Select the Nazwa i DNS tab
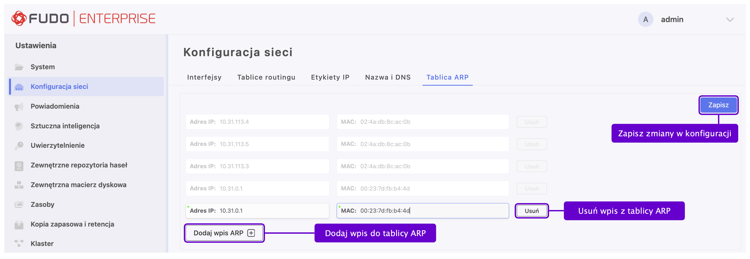The image size is (750, 259). click(x=388, y=77)
